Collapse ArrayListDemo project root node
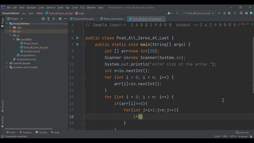The width and height of the screenshot is (254, 143). 7,23
